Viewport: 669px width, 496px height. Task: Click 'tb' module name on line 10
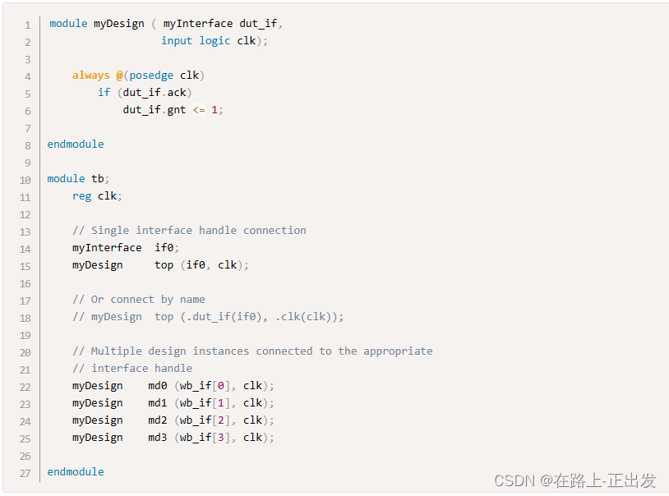[97, 179]
